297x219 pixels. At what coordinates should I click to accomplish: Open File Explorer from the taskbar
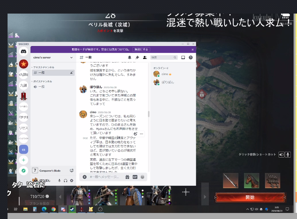tap(25, 209)
